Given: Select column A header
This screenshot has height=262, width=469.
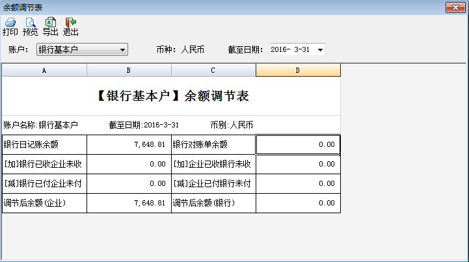Looking at the screenshot, I should click(44, 70).
